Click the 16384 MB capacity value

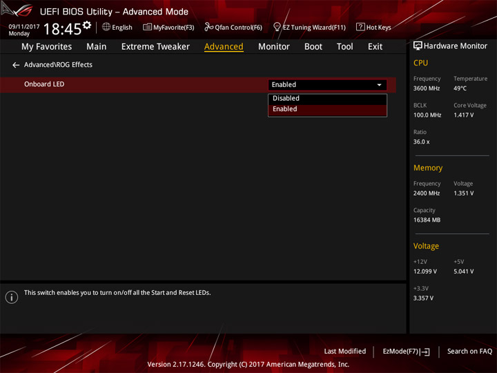pyautogui.click(x=427, y=220)
